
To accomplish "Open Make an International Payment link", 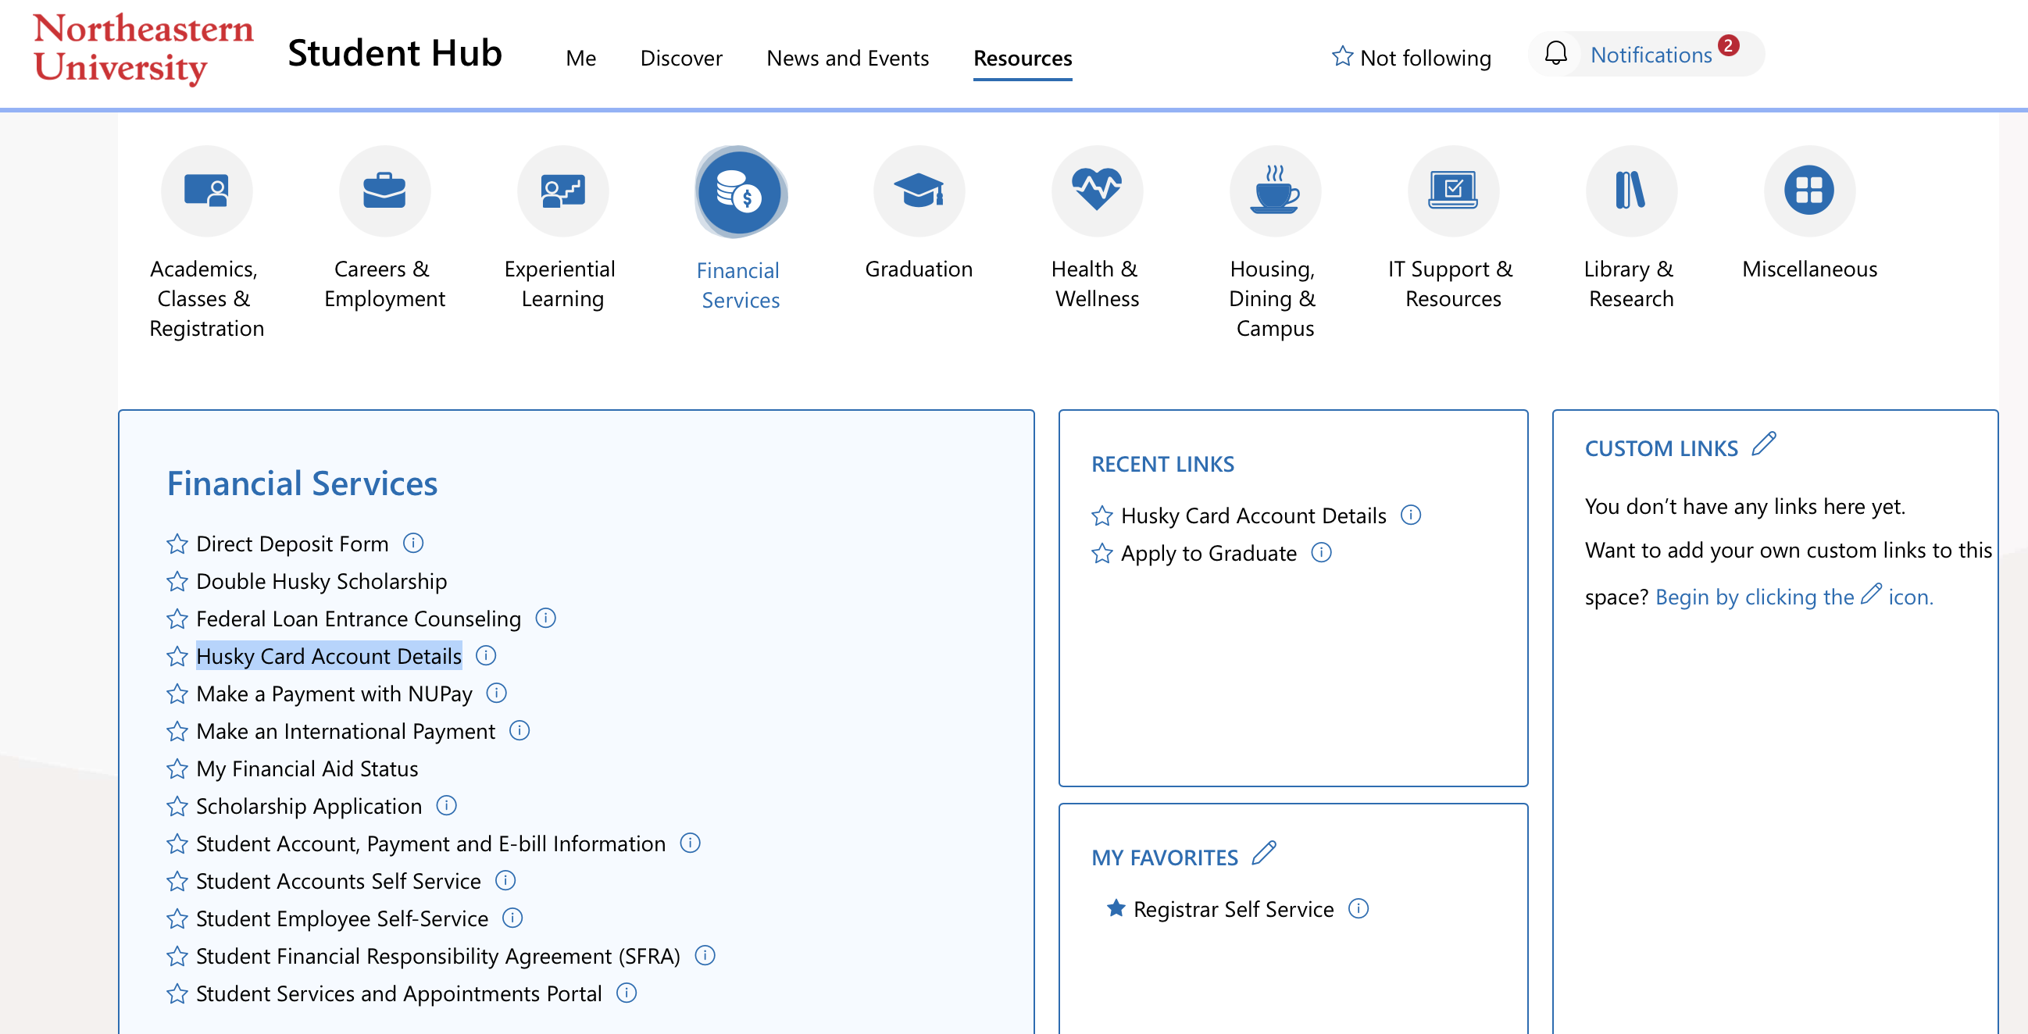I will pos(345,731).
